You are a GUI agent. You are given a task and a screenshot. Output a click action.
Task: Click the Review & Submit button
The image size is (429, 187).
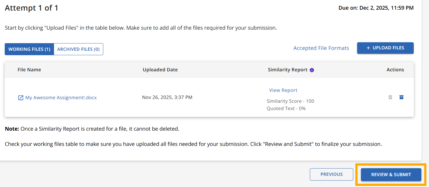click(391, 175)
